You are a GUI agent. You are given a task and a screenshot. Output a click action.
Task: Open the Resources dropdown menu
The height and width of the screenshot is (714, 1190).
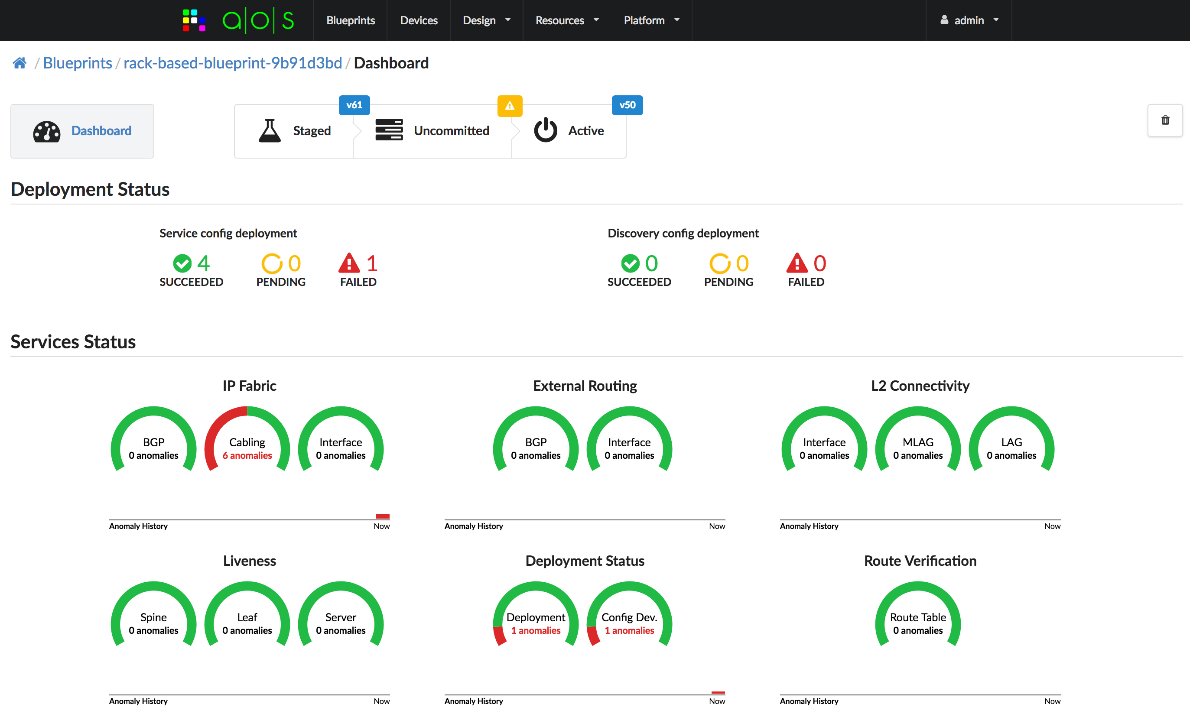pyautogui.click(x=566, y=20)
